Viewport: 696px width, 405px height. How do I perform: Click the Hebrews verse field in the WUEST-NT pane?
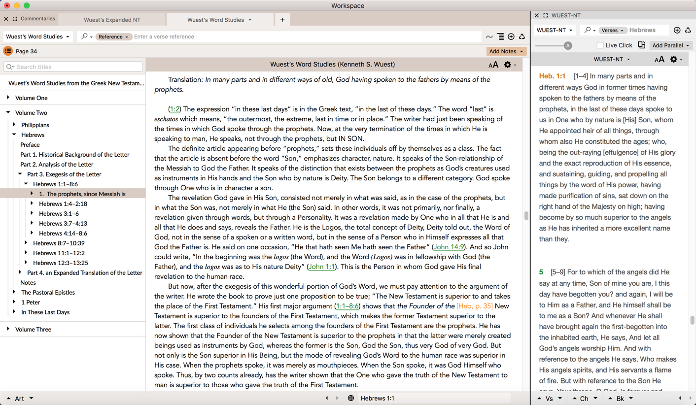pyautogui.click(x=648, y=30)
